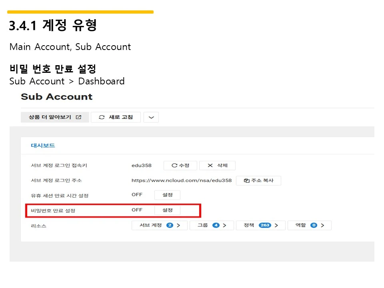Click 수정 to edit login access key
The height and width of the screenshot is (288, 384).
click(180, 166)
